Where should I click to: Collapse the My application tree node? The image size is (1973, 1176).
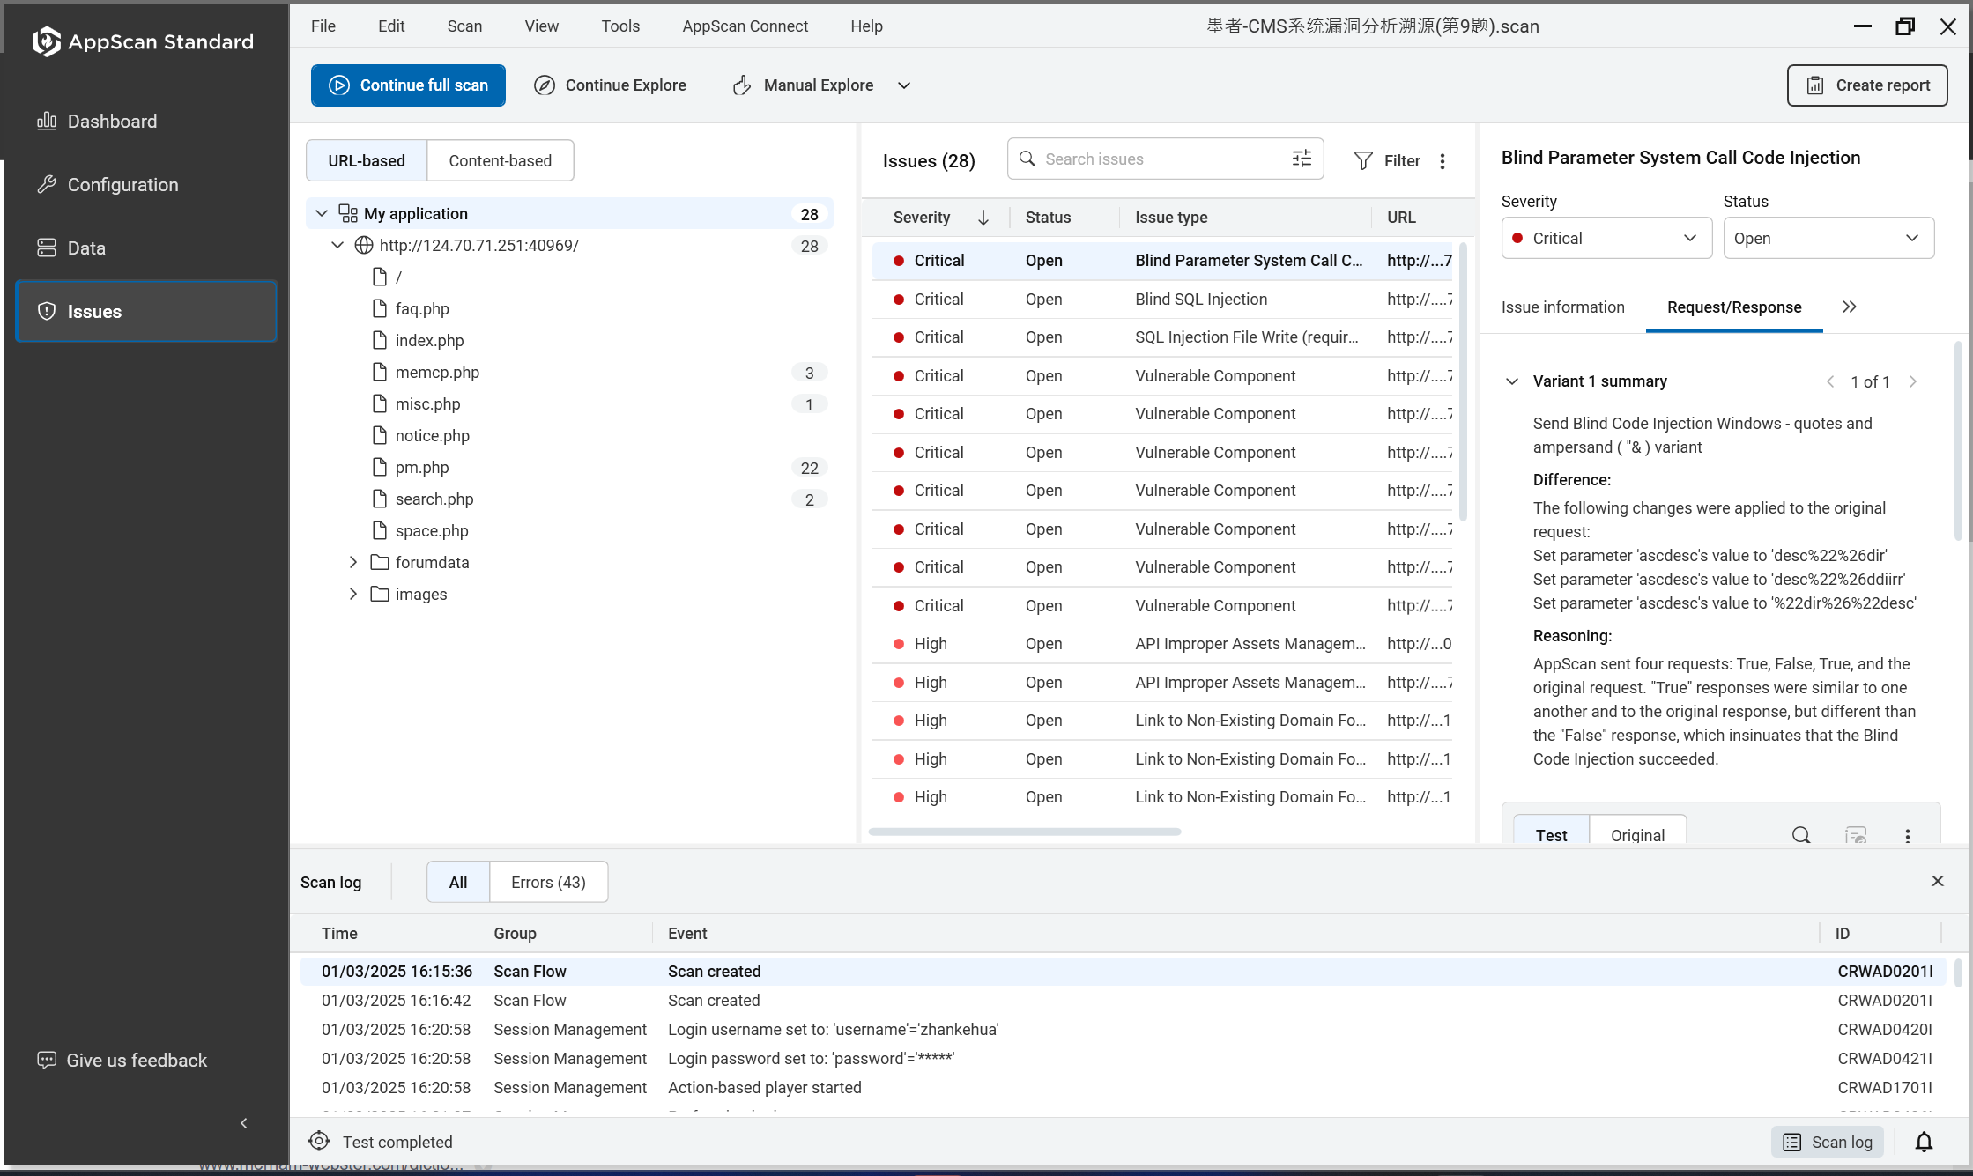coord(322,213)
